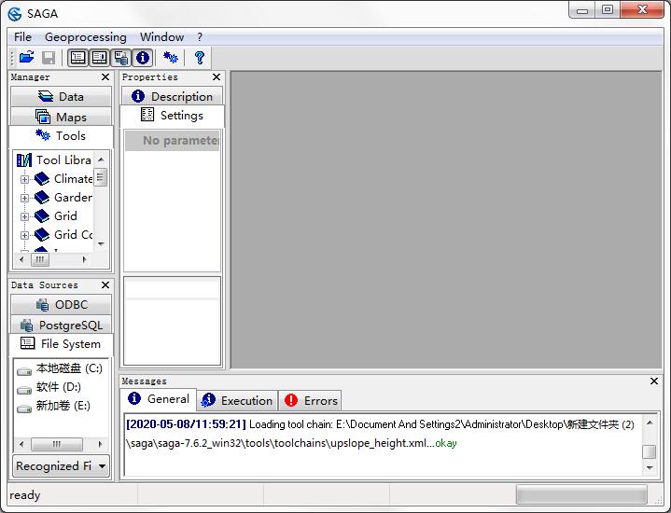This screenshot has height=513, width=671.
Task: Click the Grid library book icon
Action: pos(42,216)
